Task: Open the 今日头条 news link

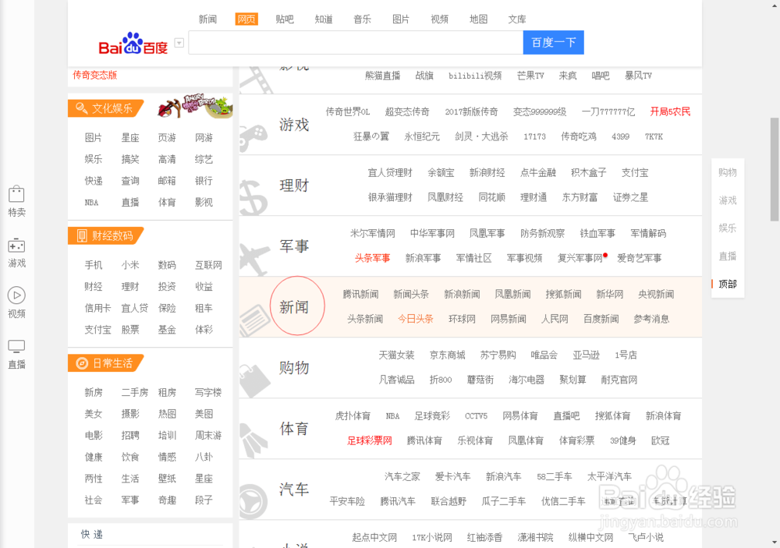Action: coord(416,319)
